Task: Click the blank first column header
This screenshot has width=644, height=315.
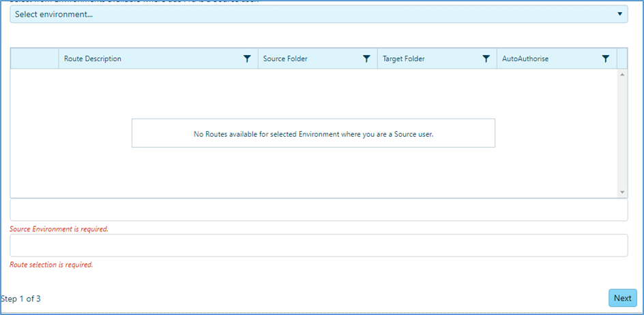Action: 35,59
